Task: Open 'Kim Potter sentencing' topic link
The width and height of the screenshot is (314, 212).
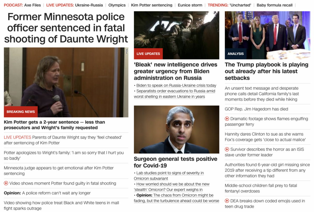Action: click(x=152, y=5)
